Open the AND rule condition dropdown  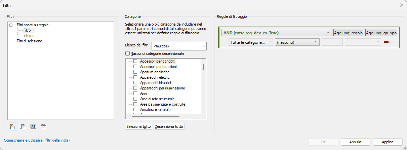pyautogui.click(x=276, y=33)
